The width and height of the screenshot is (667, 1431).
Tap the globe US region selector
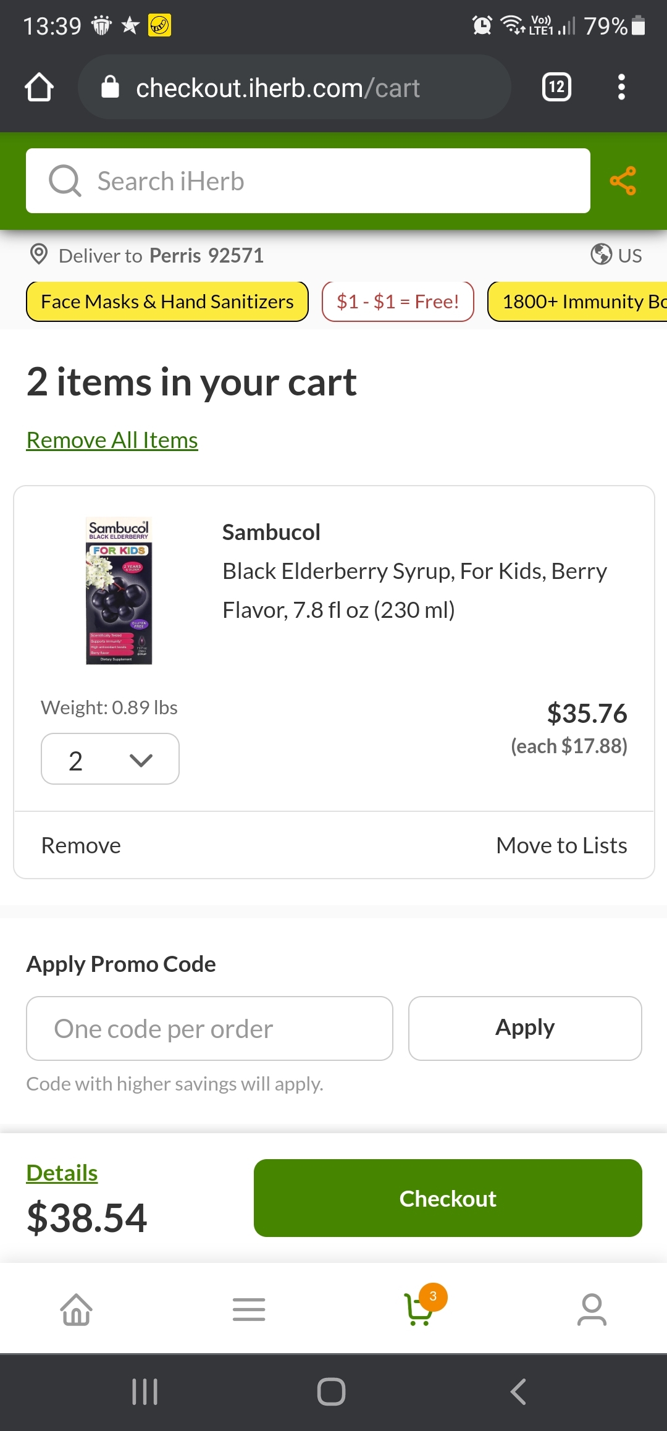[x=616, y=255]
